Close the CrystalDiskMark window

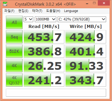[104, 3]
